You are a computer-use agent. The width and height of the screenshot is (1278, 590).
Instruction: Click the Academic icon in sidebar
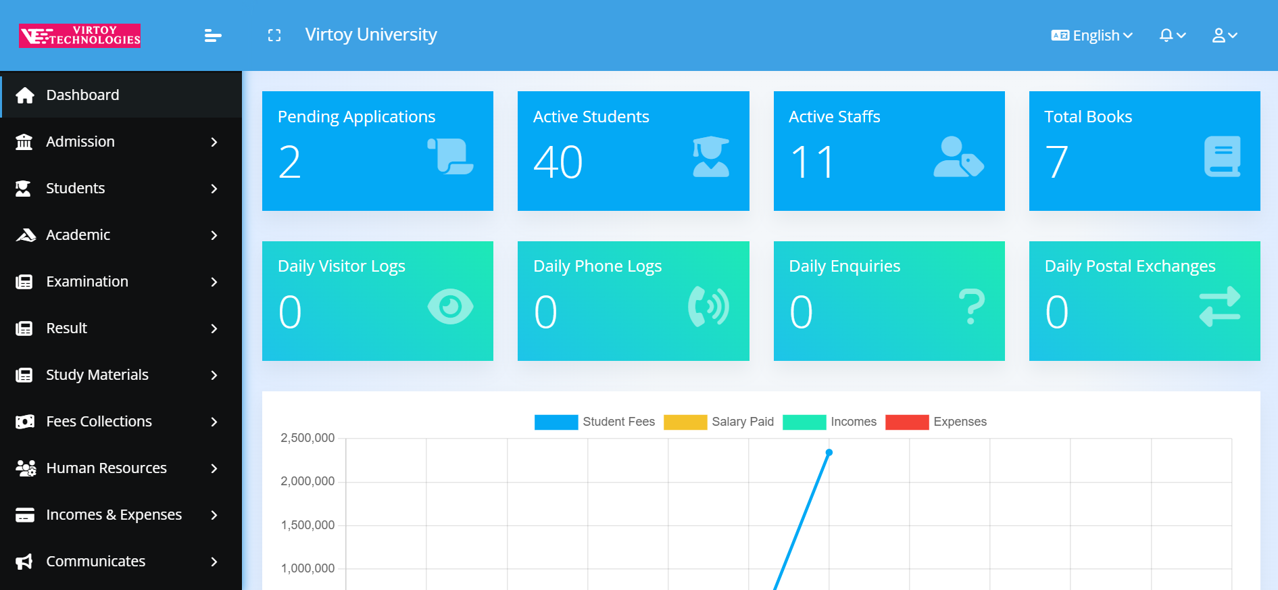[26, 235]
